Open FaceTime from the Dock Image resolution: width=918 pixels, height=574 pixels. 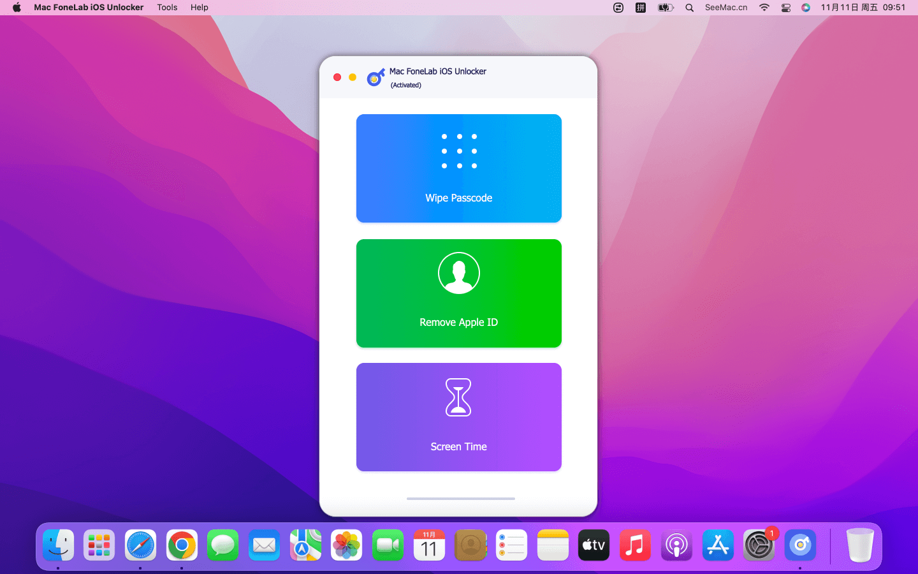[388, 545]
